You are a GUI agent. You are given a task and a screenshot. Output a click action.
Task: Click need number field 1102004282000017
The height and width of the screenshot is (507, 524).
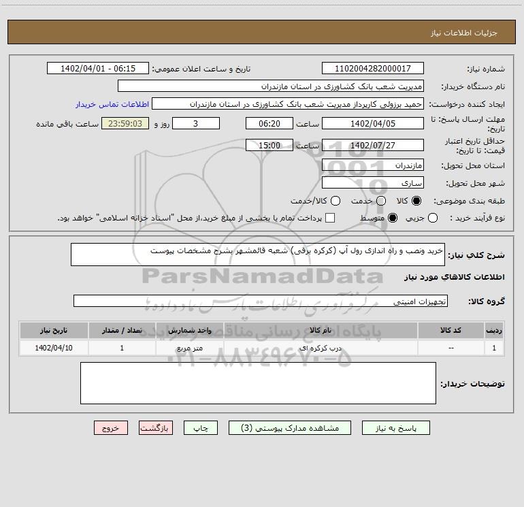click(373, 68)
